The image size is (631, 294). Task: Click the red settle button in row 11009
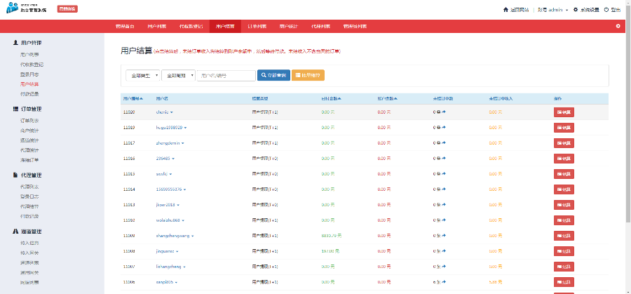[x=564, y=236]
